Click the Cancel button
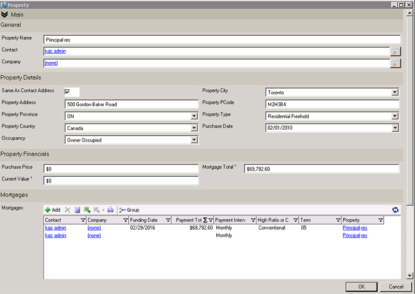 (x=396, y=287)
